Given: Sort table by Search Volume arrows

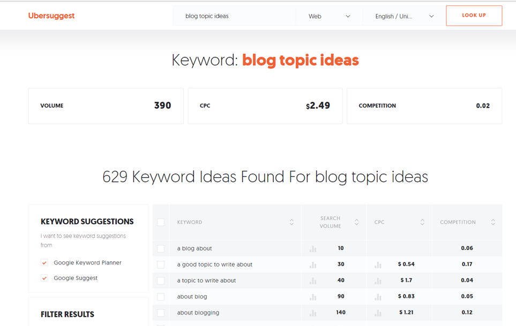Looking at the screenshot, I should coord(356,222).
